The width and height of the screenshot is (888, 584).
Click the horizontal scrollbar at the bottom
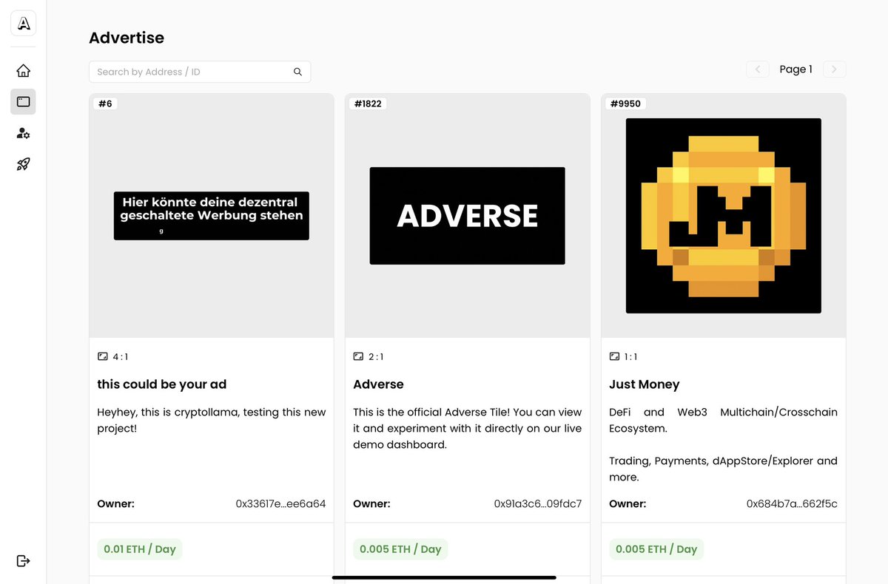444,577
